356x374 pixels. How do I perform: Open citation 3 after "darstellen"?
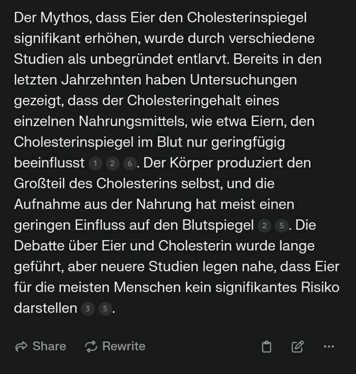click(x=88, y=309)
